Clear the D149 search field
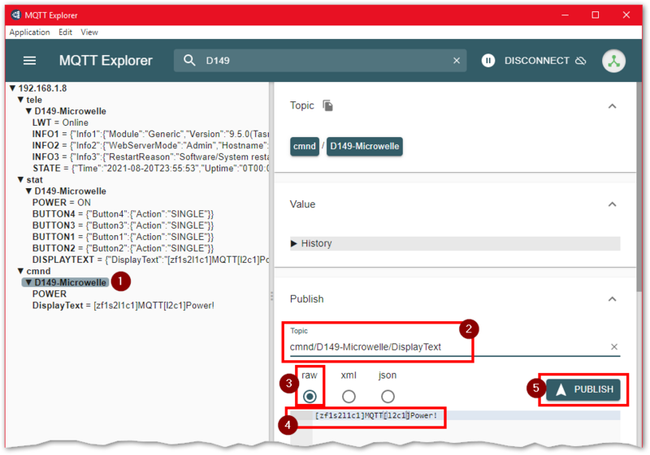The width and height of the screenshot is (650, 455). pos(457,61)
